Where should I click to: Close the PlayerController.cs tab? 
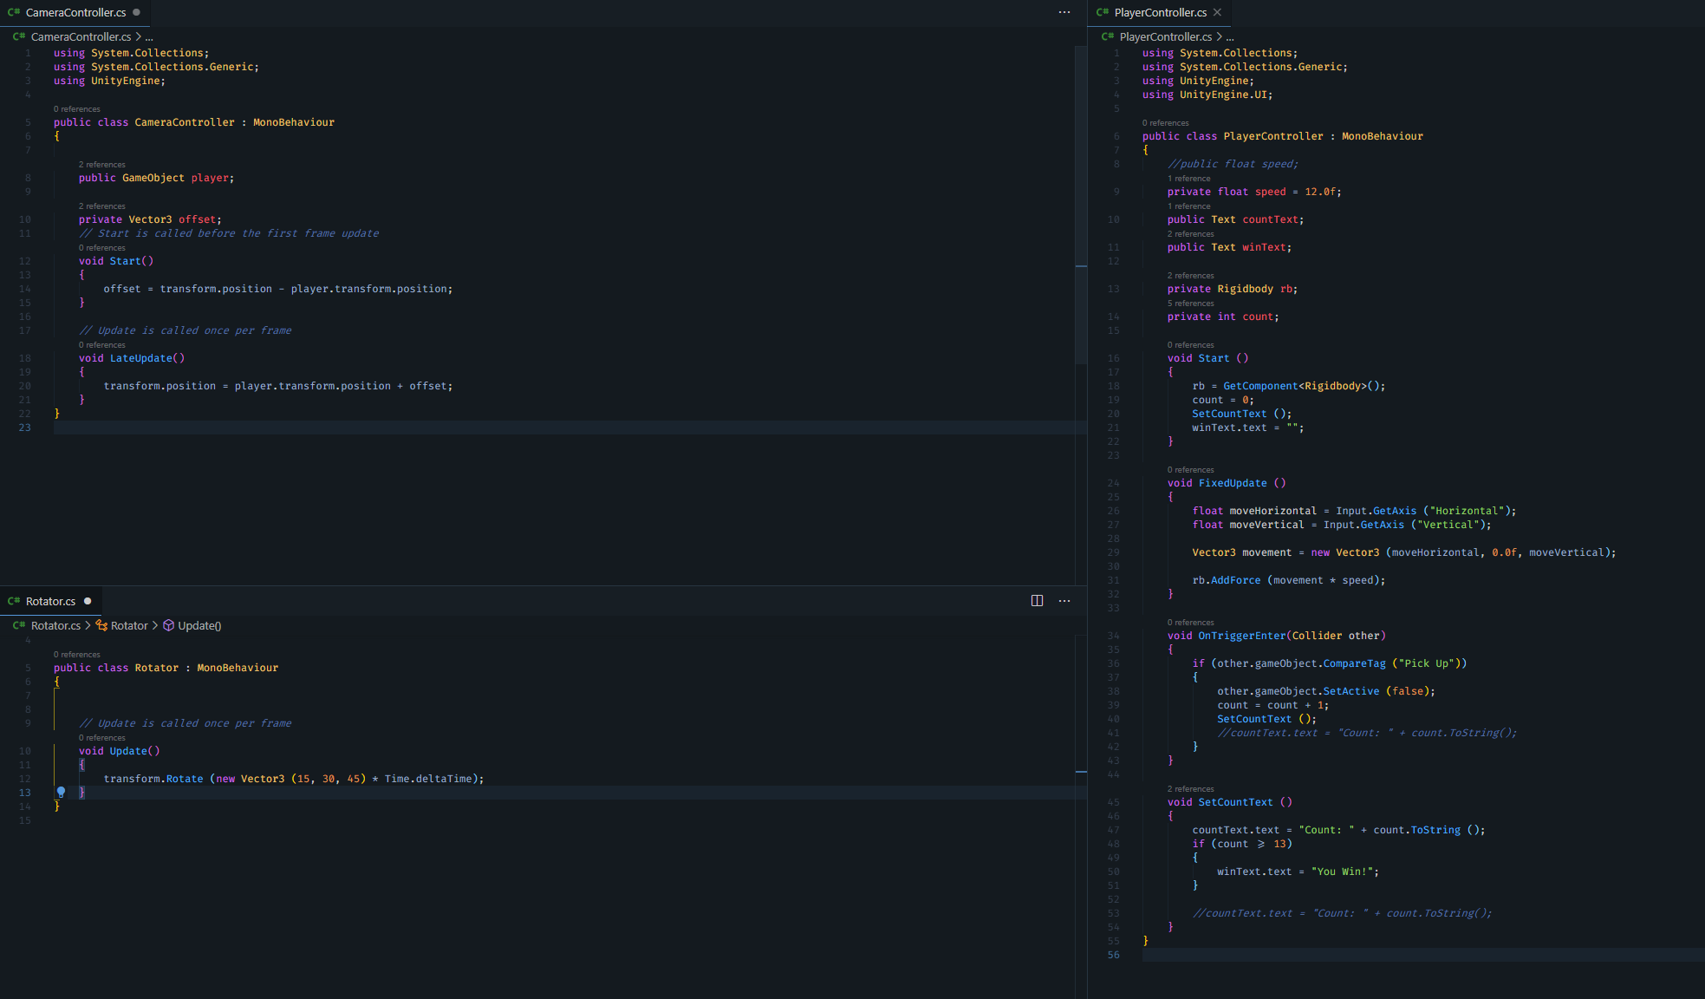click(1217, 12)
